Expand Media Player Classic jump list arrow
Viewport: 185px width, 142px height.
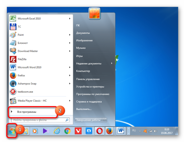pyautogui.click(x=70, y=101)
